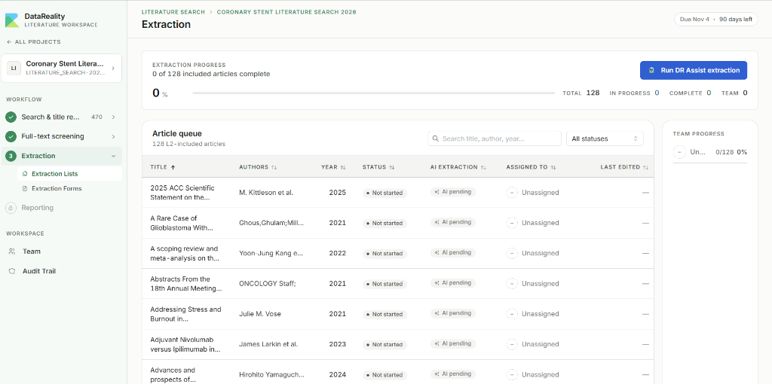The height and width of the screenshot is (384, 772).
Task: Open Adjuvant Nivolumab versus Ipilimumab article
Action: click(x=185, y=344)
